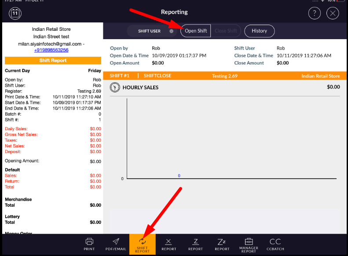
Task: Click the Hourly Sales clock icon
Action: coord(115,87)
